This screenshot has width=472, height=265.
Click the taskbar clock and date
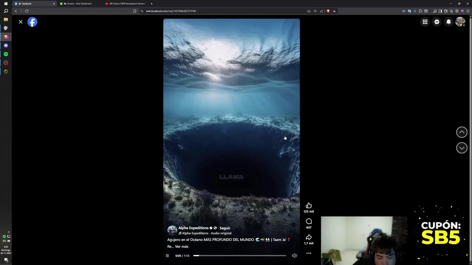click(6, 250)
